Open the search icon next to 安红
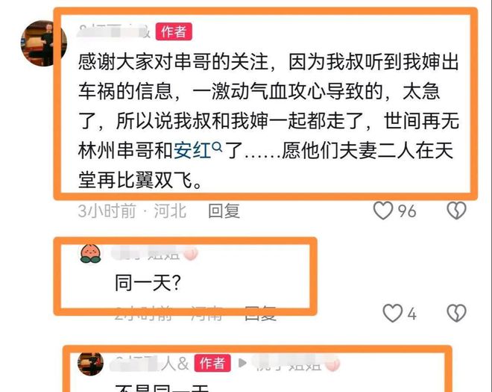The height and width of the screenshot is (392, 492). [217, 147]
